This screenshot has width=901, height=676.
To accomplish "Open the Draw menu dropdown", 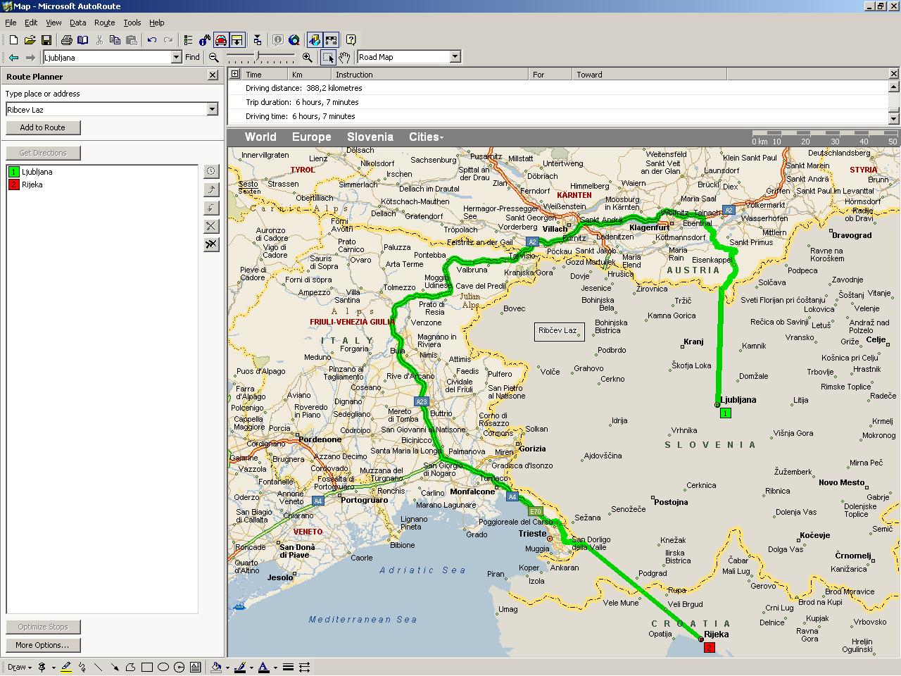I will [19, 667].
